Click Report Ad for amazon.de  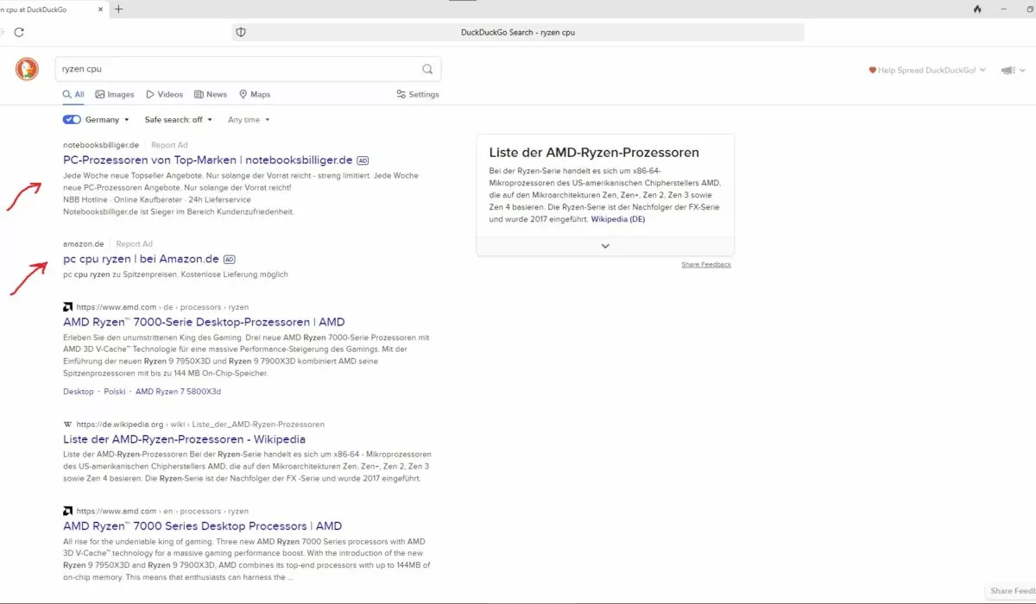(134, 244)
